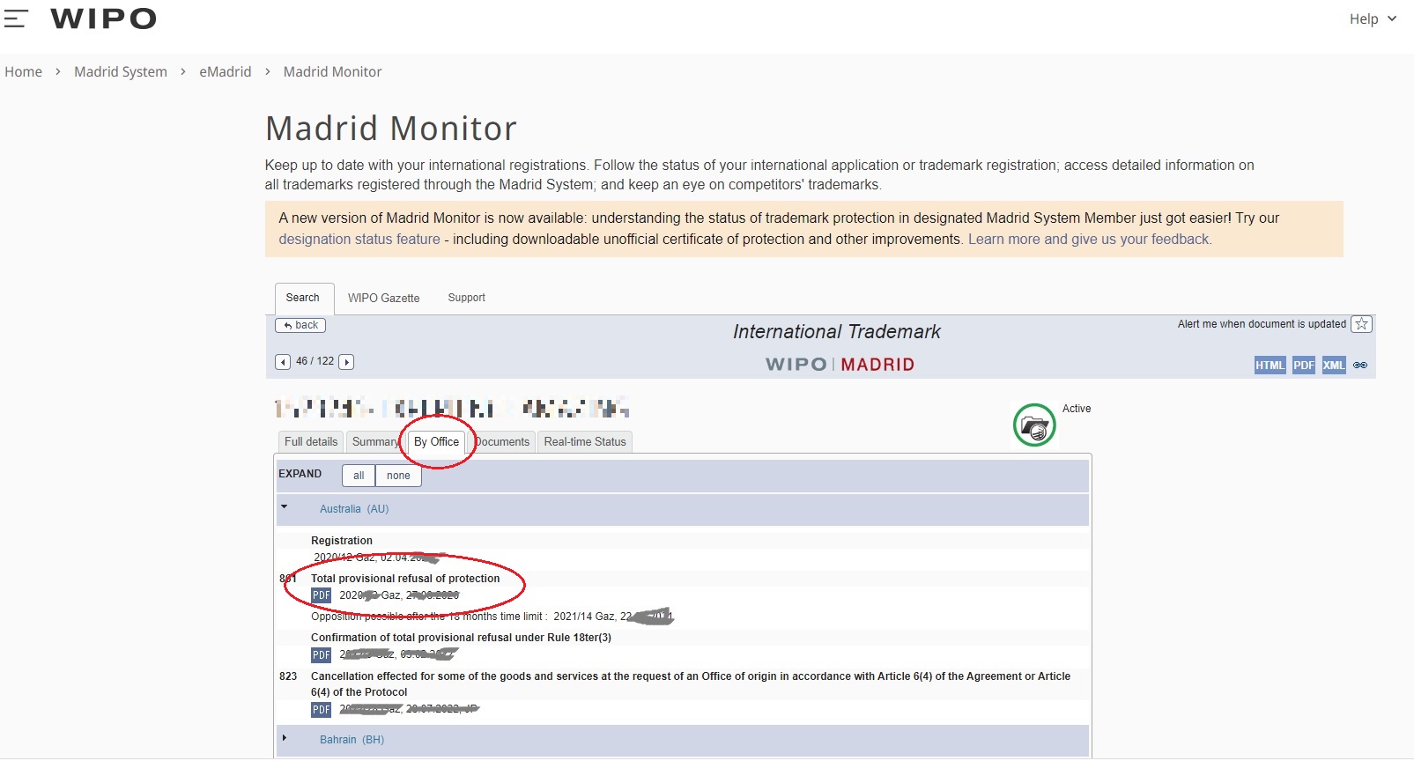1414x761 pixels.
Task: Open PDF for Rule 18ter(3) confirmation
Action: point(321,655)
